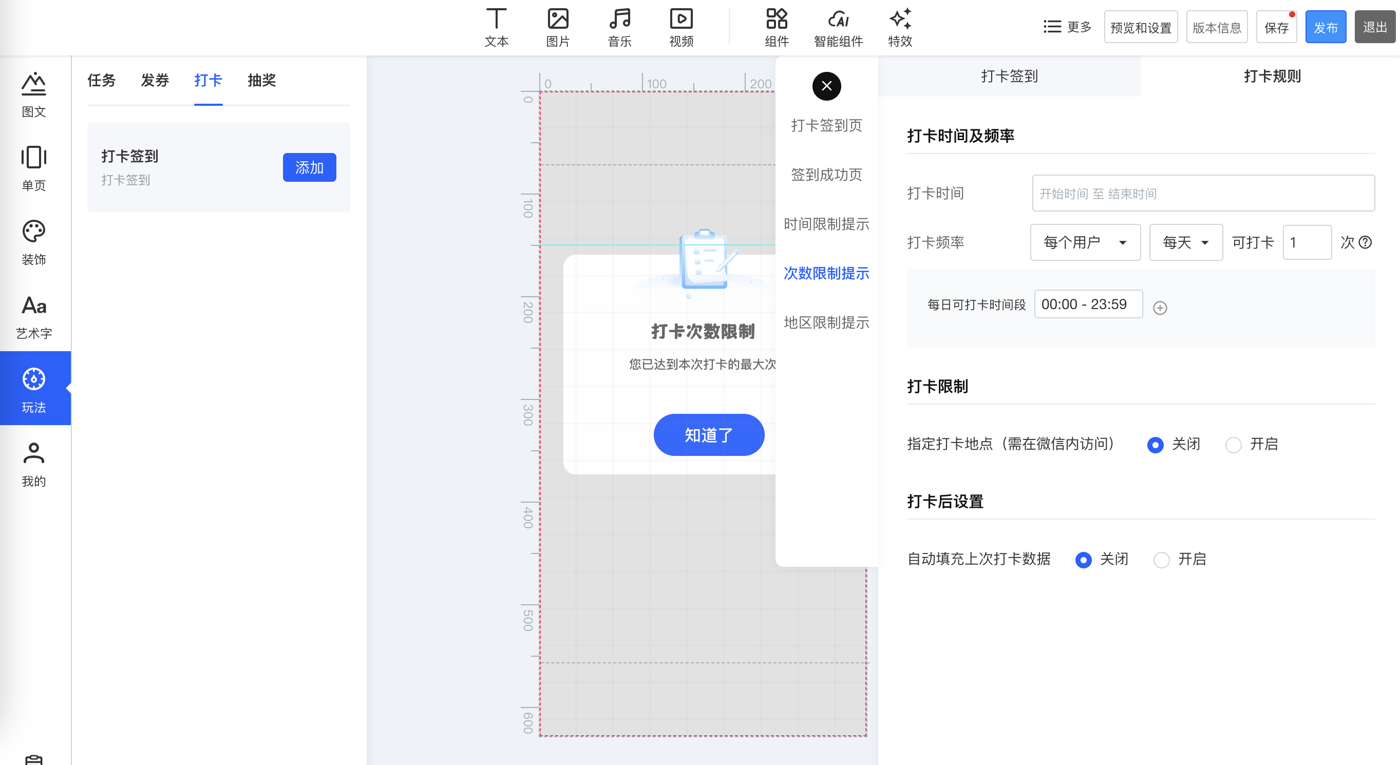The height and width of the screenshot is (765, 1400).
Task: Enable 开启 for 自动填充上次打卡数据
Action: [x=1161, y=560]
